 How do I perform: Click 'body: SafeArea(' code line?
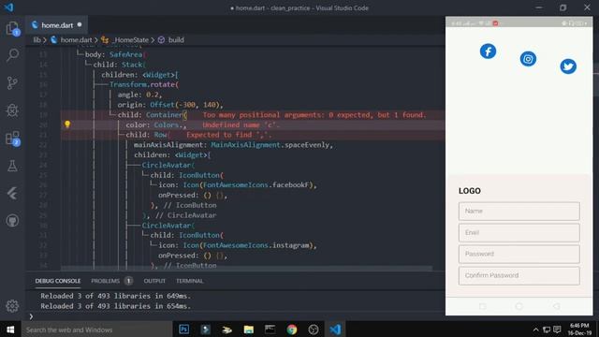click(114, 54)
